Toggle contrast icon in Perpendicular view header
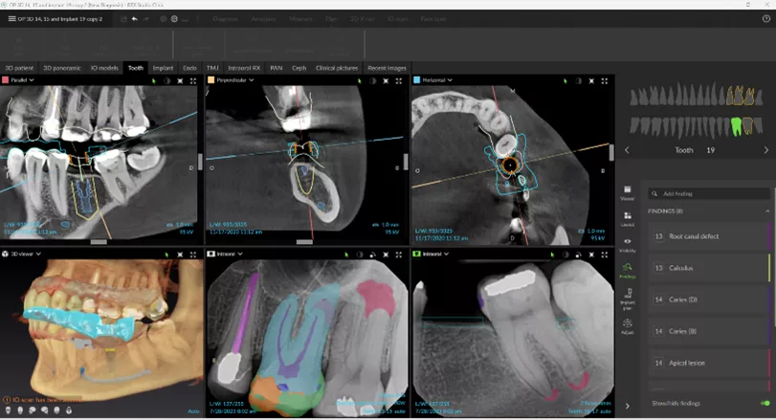The width and height of the screenshot is (776, 420). click(x=374, y=80)
